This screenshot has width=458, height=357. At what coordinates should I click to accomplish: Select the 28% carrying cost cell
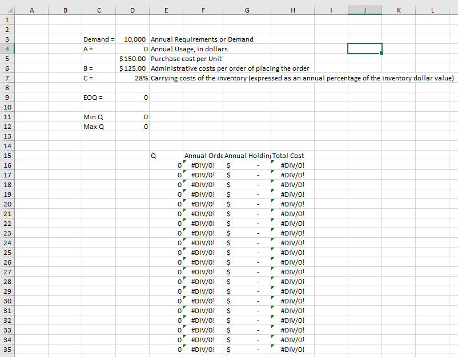coord(132,78)
